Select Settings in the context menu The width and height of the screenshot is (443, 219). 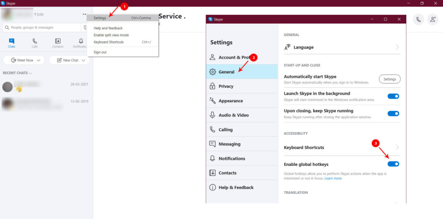100,18
